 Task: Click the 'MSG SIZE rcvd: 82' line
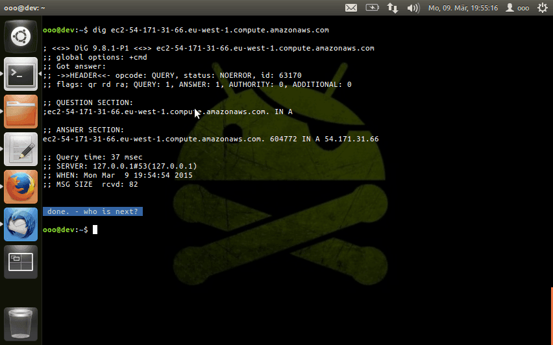(91, 184)
